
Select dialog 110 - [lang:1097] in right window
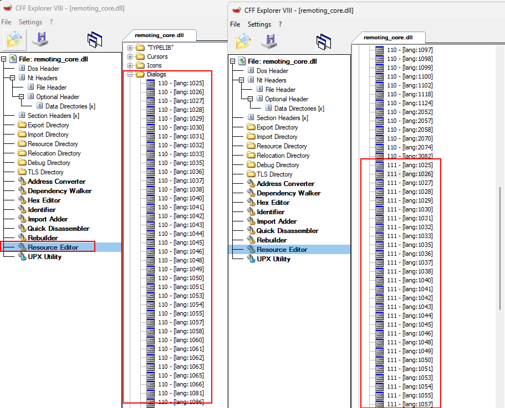pyautogui.click(x=410, y=50)
